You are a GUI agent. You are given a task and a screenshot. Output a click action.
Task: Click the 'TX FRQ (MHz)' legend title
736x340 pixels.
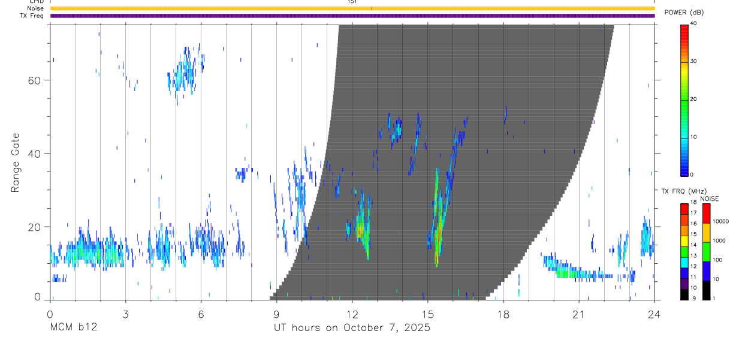point(684,191)
